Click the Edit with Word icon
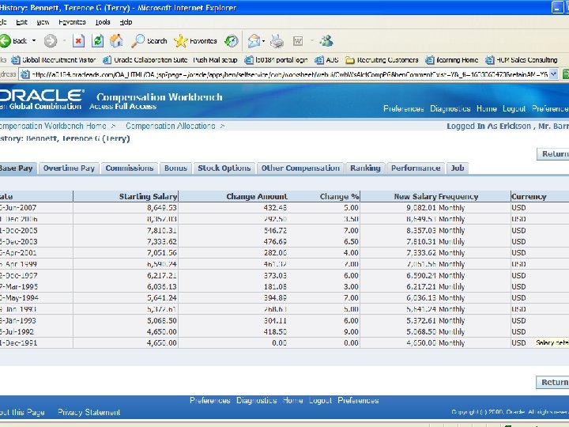Viewport: 569px width, 427px height. tap(298, 40)
